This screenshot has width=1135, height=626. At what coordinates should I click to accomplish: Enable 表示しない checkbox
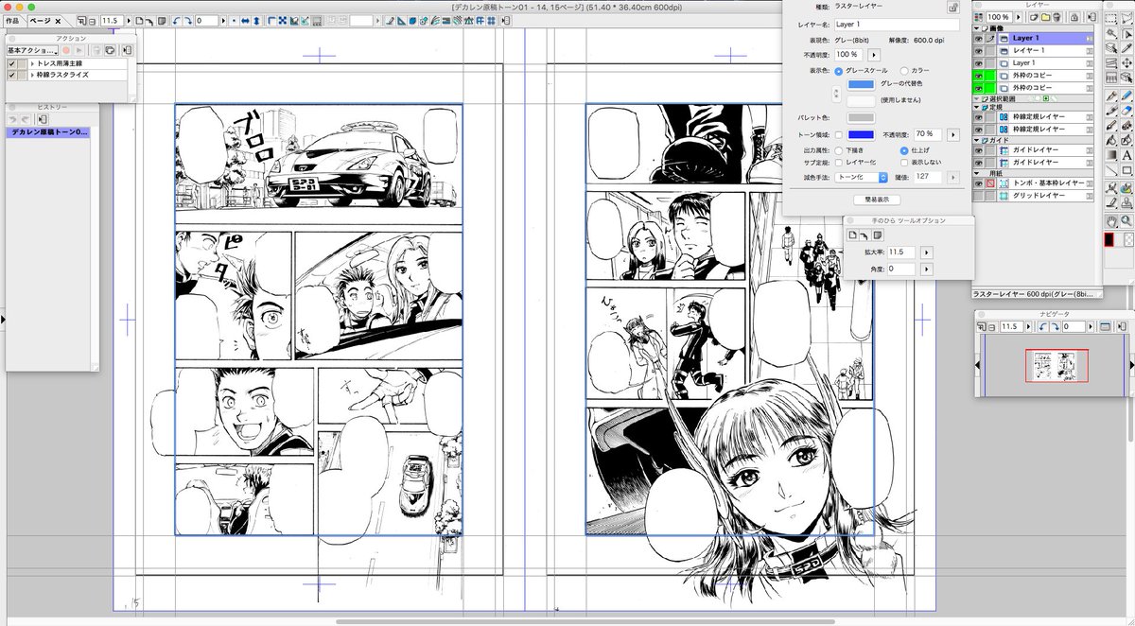click(x=904, y=163)
